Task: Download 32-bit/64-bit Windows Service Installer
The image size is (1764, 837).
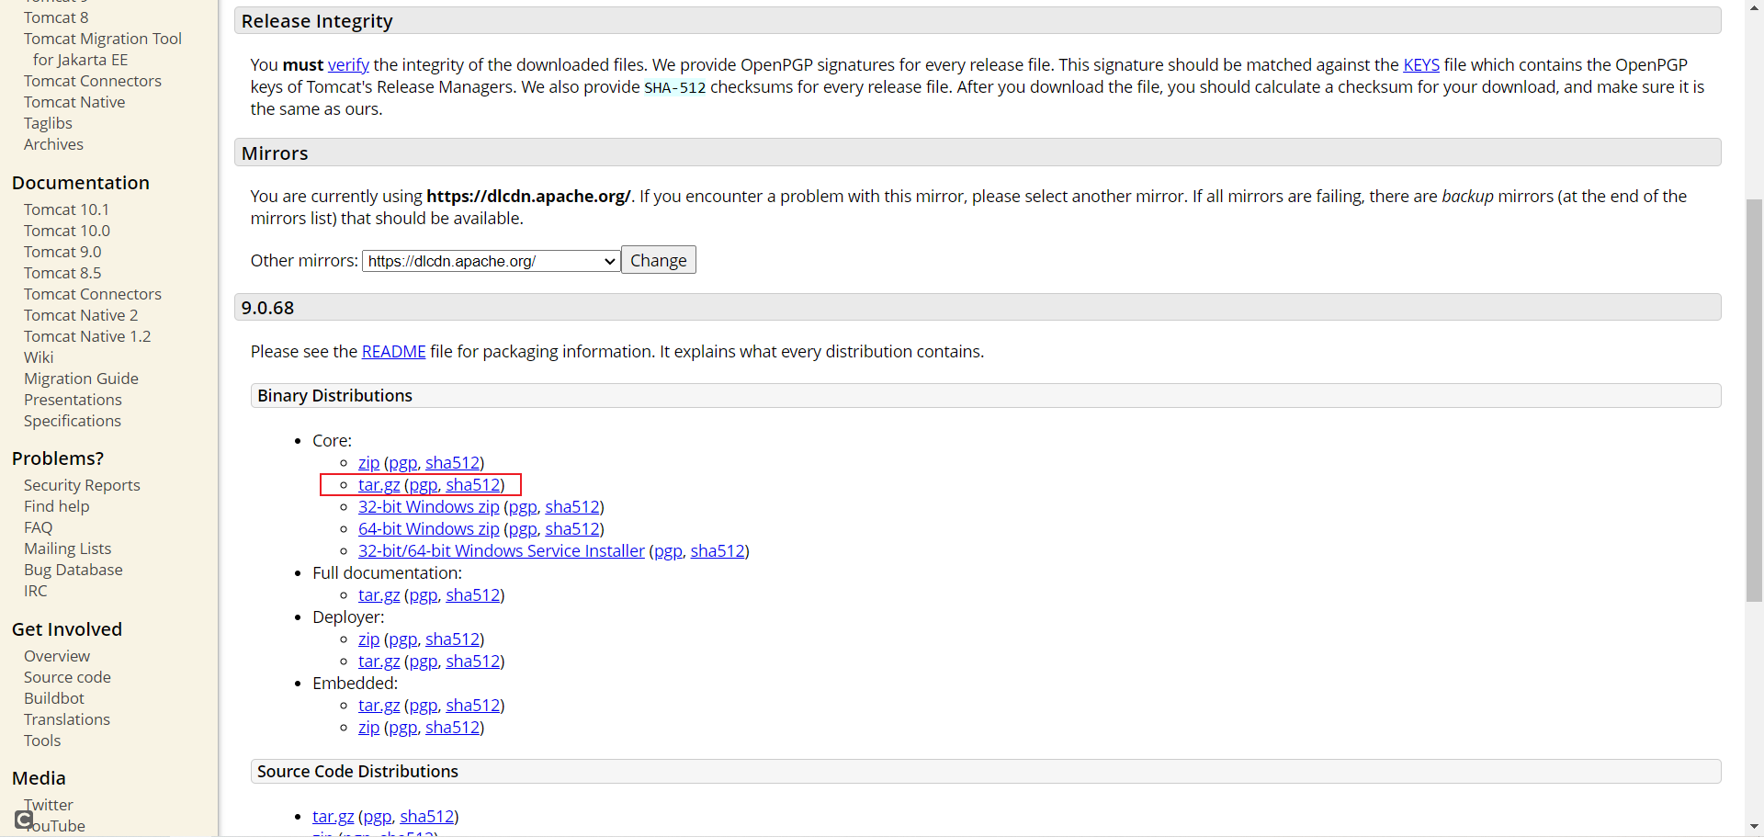Action: pyautogui.click(x=502, y=550)
